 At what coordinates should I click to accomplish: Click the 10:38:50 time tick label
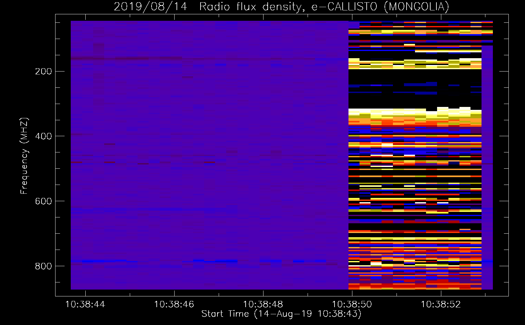coord(352,305)
